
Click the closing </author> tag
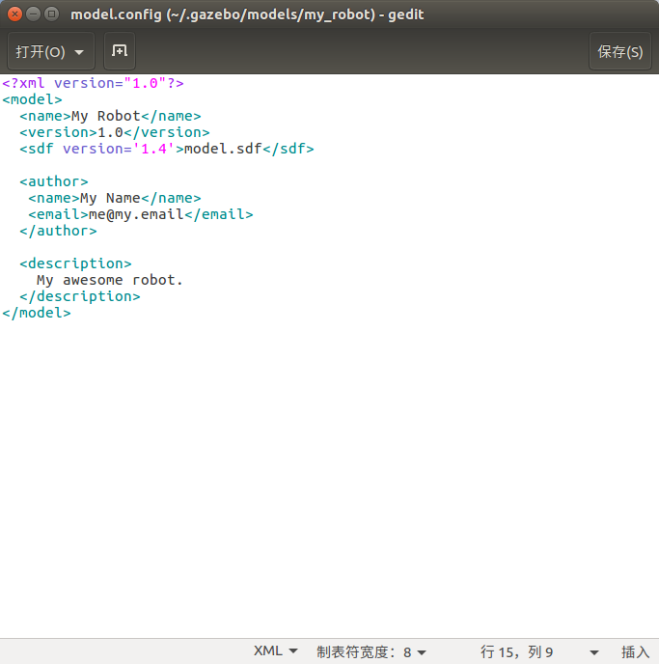tap(58, 231)
